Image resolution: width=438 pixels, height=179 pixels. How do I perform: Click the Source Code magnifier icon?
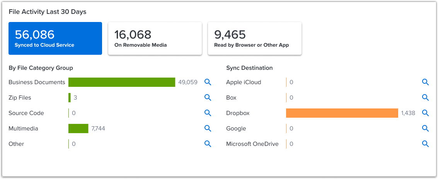208,113
